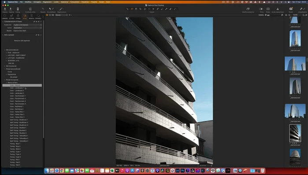The height and width of the screenshot is (175, 308).
Task: Adjust the viewer zoom slider
Action: [274, 15]
